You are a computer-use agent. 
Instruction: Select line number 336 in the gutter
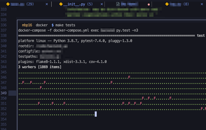tap(3, 25)
